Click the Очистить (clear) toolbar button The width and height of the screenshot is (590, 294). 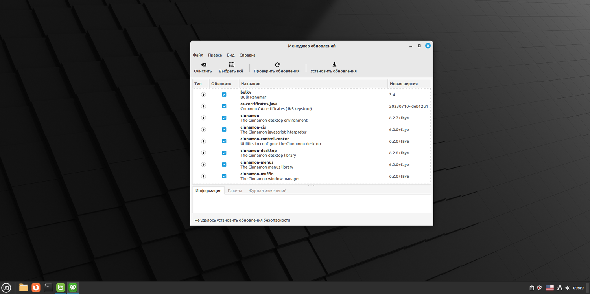(203, 68)
